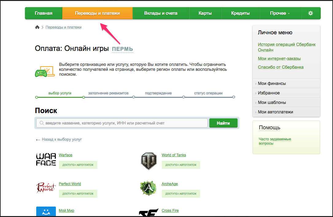The image size is (333, 217).
Task: Click the World of Tanks emblem
Action: 149,161
